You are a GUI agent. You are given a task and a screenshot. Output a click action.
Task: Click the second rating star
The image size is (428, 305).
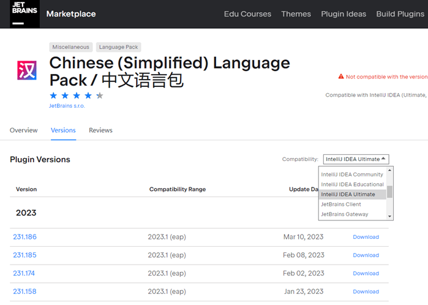(x=65, y=96)
